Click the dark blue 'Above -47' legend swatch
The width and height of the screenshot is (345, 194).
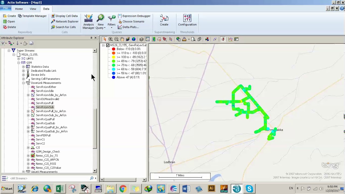[113, 77]
